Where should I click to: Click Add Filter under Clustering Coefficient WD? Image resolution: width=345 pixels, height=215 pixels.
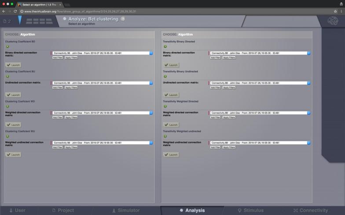[x=58, y=117]
